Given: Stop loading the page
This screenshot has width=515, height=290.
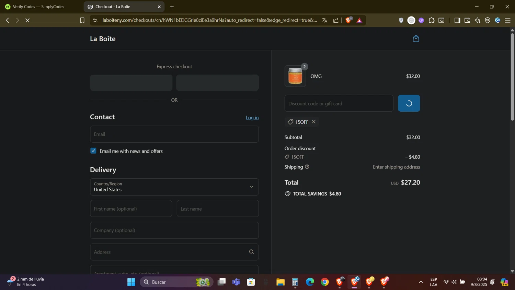Looking at the screenshot, I should tap(27, 20).
